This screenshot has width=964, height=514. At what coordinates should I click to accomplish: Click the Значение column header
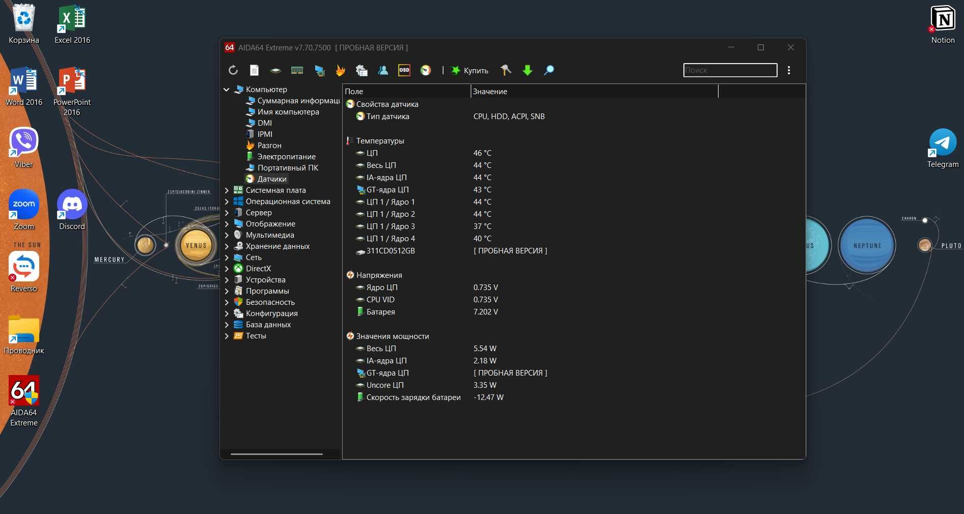pyautogui.click(x=594, y=92)
